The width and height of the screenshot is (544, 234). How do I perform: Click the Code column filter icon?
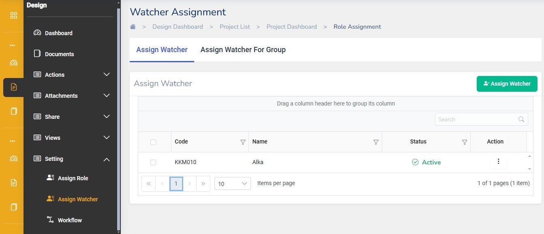(243, 142)
